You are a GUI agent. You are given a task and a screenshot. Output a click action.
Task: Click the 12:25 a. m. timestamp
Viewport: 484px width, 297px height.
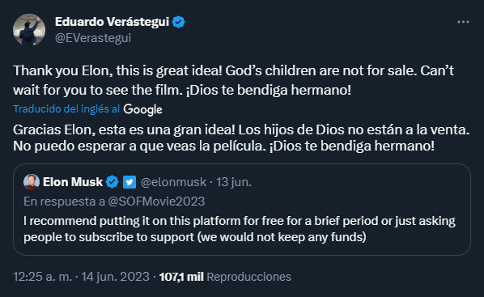42,277
